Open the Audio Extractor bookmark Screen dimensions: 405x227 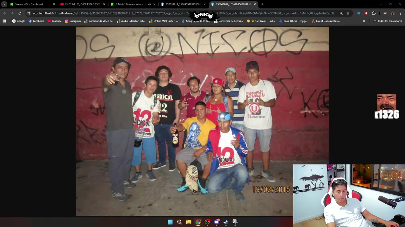coord(131,21)
